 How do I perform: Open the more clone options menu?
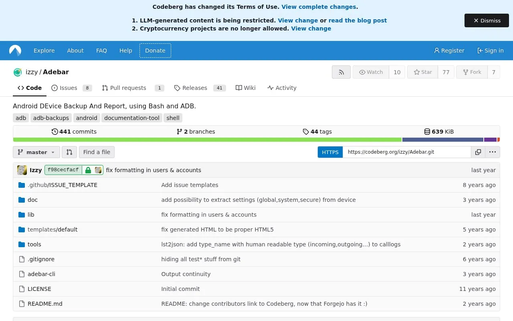493,152
